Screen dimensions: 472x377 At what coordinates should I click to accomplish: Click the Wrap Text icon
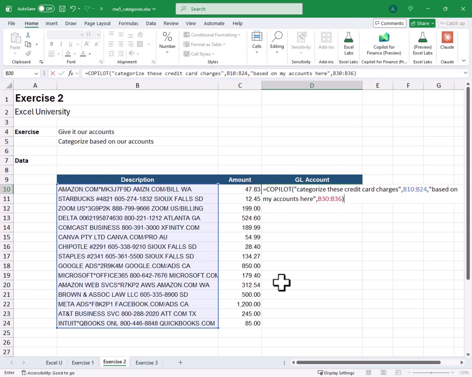click(141, 35)
